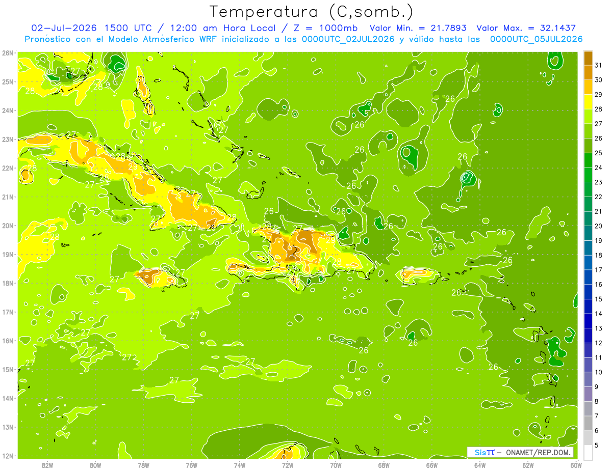Viewport: 612px width, 472px height.
Task: Click the "70W" longitude axis label
Action: (336, 465)
